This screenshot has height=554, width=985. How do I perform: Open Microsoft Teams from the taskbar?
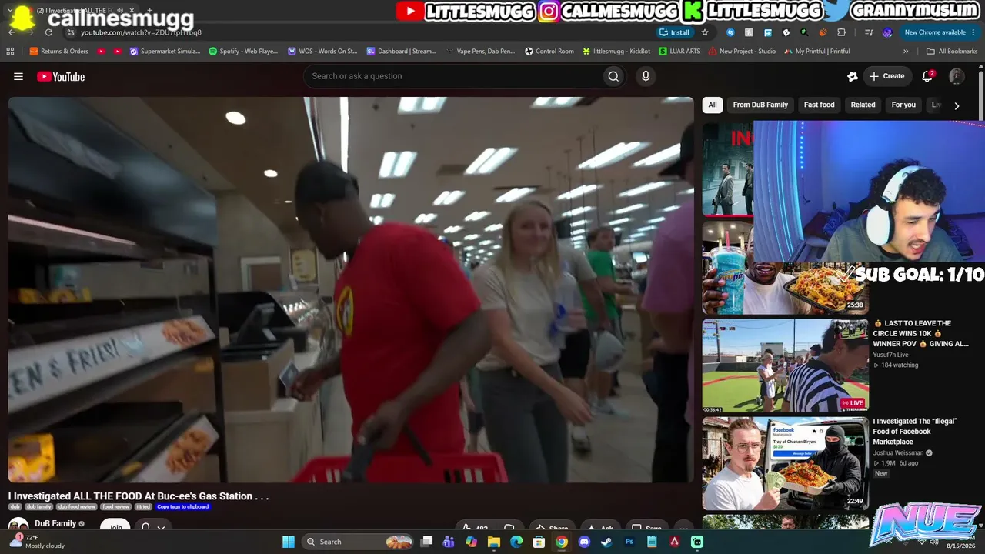[449, 542]
